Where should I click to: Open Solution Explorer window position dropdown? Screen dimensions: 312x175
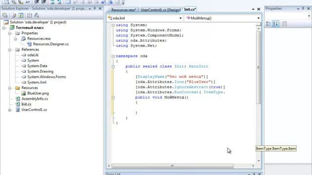point(90,9)
